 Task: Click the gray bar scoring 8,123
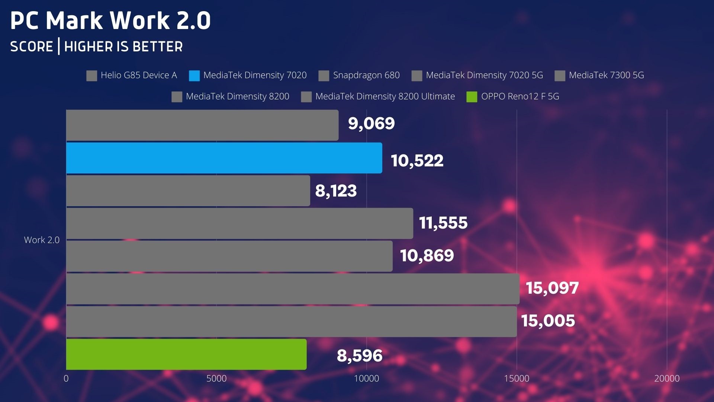pos(188,191)
